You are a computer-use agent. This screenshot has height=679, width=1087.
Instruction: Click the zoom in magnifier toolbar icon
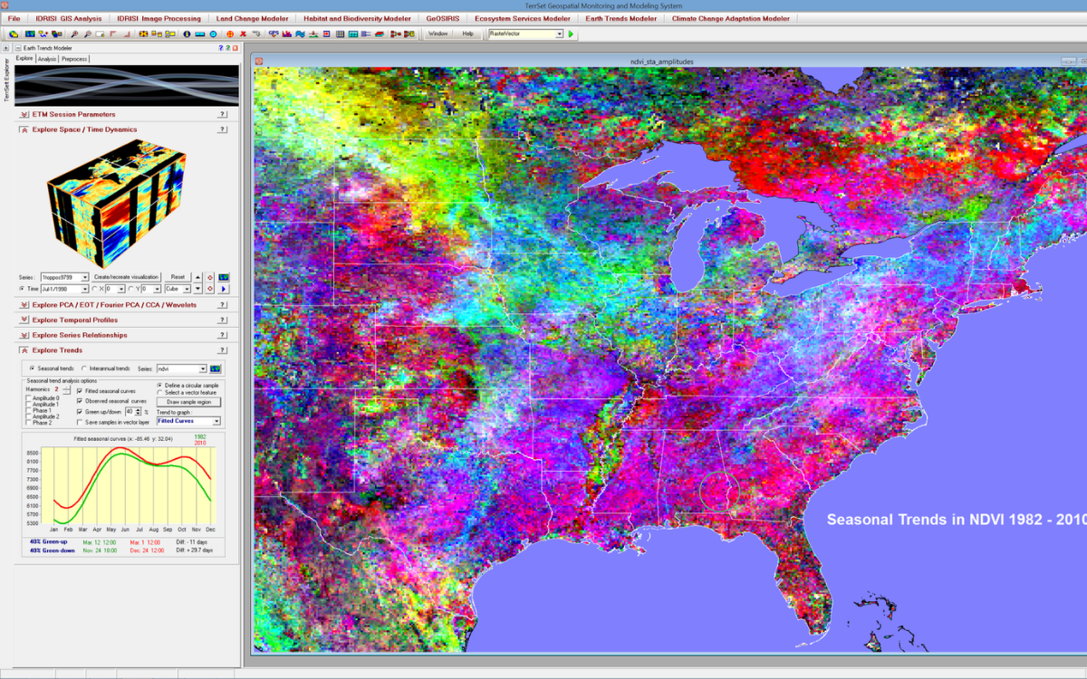click(x=74, y=34)
